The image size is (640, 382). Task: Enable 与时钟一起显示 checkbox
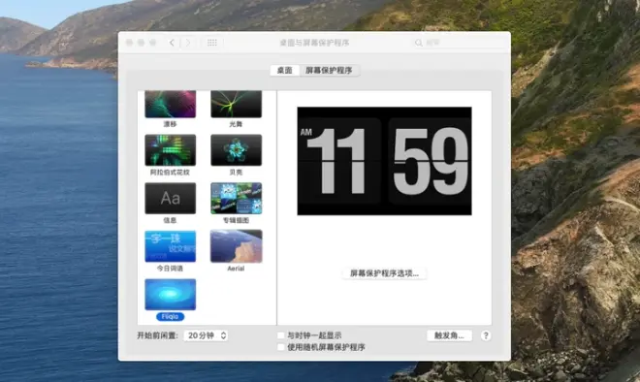click(281, 335)
